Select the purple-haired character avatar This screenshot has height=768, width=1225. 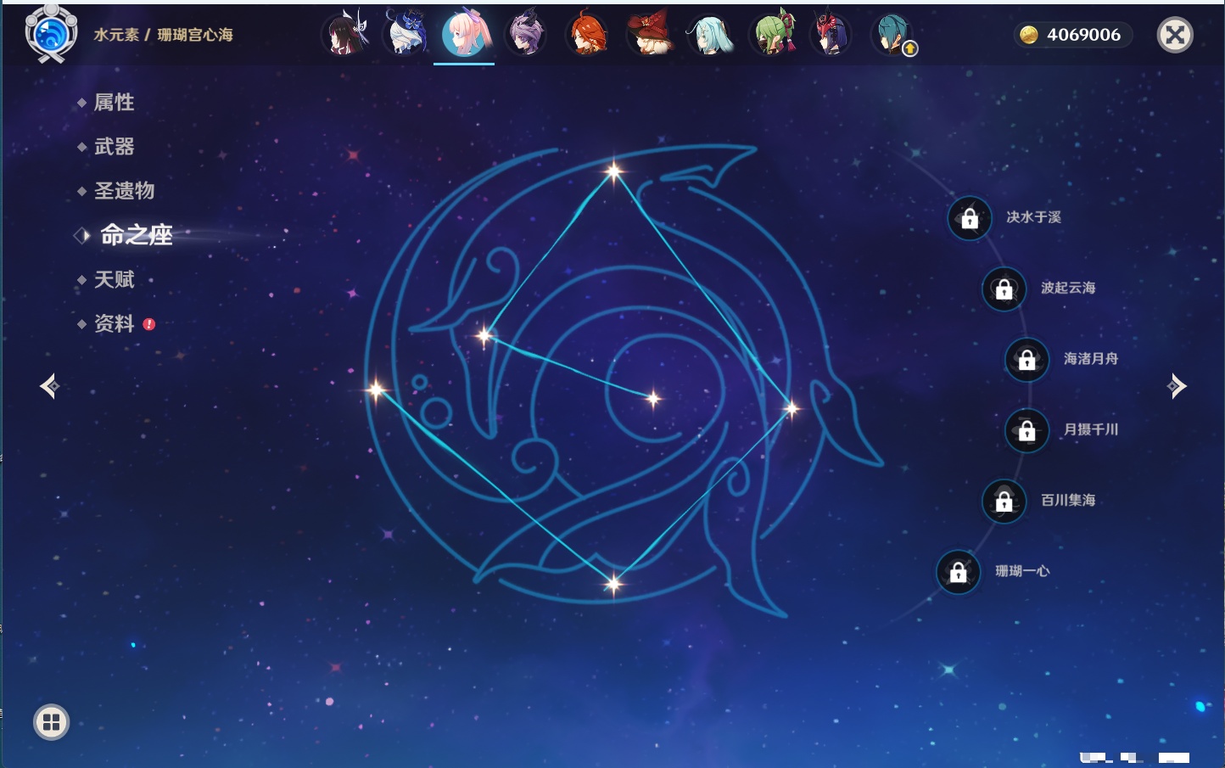tap(526, 35)
